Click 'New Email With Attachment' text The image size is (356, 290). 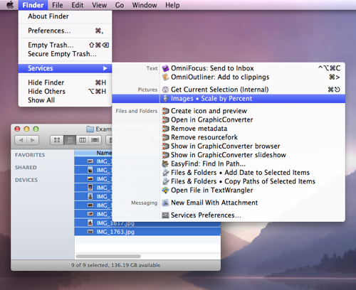[x=214, y=203]
